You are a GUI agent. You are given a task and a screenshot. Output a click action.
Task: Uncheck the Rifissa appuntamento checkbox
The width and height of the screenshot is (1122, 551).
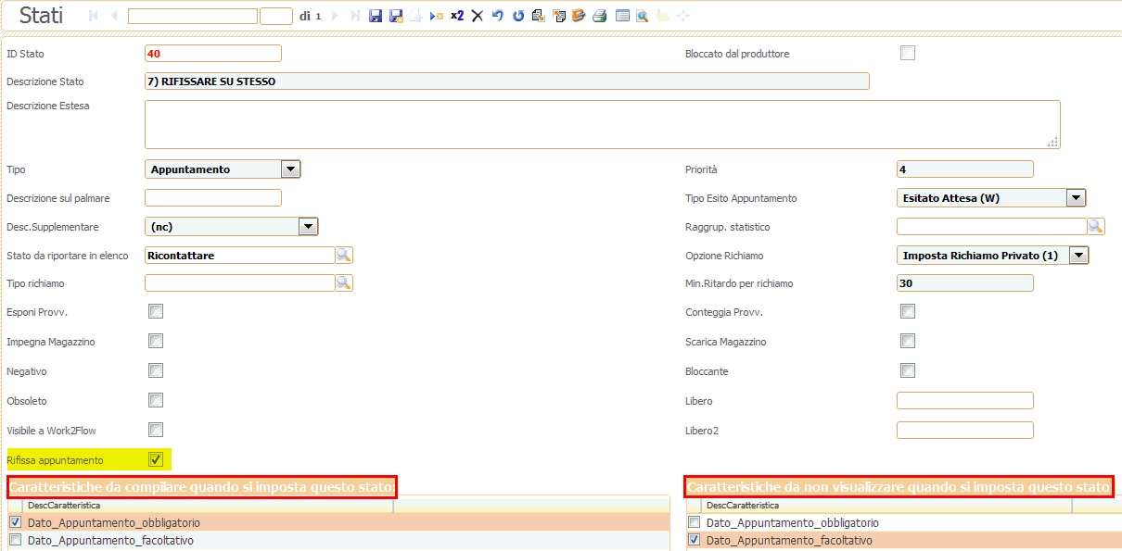point(156,459)
